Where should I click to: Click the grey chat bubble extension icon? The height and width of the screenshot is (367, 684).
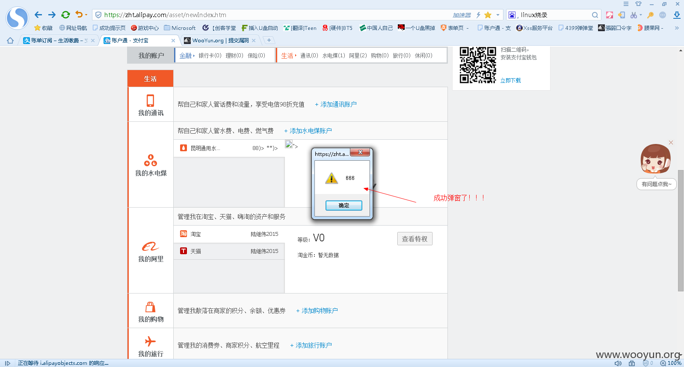pyautogui.click(x=663, y=15)
